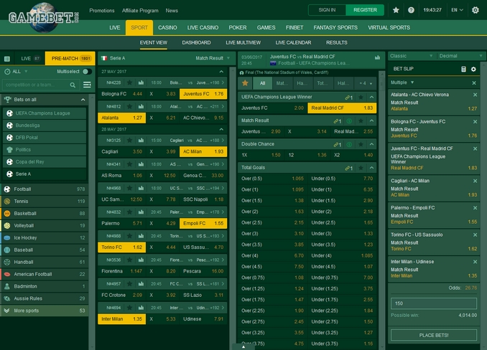Click the stake amount field showing 150
The image size is (487, 350).
click(434, 303)
